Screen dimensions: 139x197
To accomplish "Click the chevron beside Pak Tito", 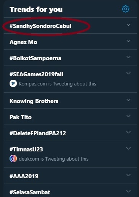I will pos(128,116).
